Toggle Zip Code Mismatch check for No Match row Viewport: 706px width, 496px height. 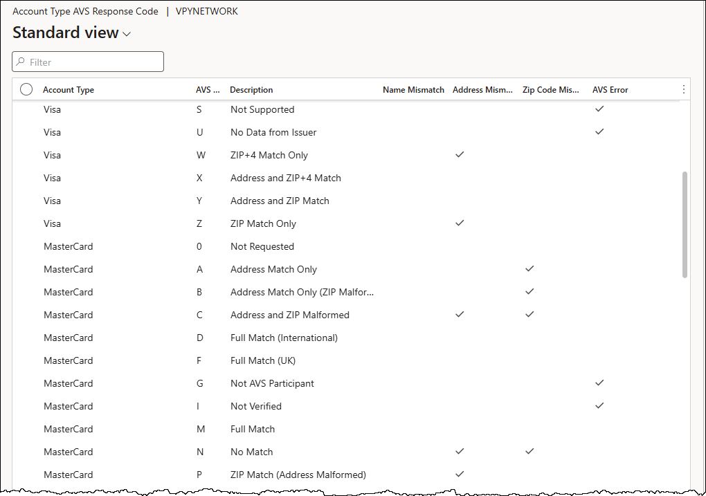[x=529, y=451]
